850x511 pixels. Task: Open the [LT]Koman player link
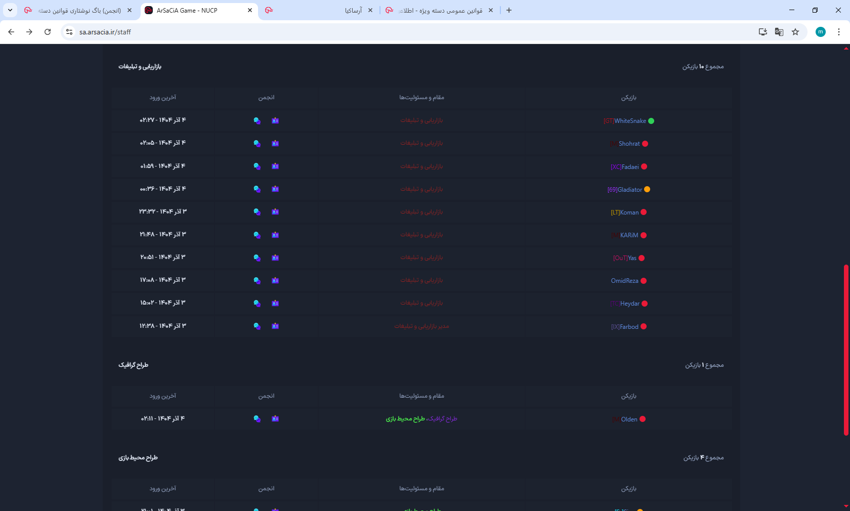pyautogui.click(x=625, y=212)
